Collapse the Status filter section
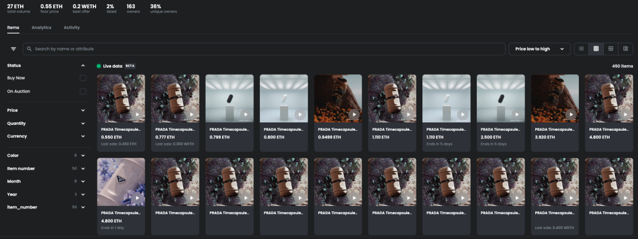Image resolution: width=638 pixels, height=239 pixels. [83, 65]
